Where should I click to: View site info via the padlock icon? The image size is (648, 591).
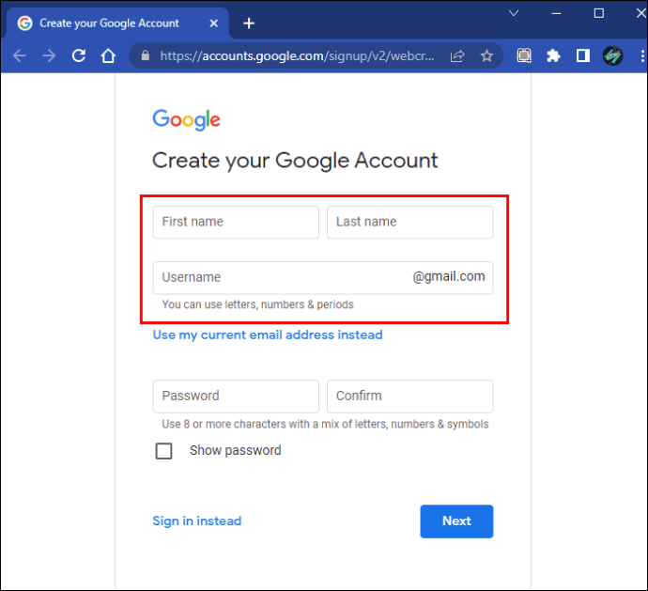[145, 56]
